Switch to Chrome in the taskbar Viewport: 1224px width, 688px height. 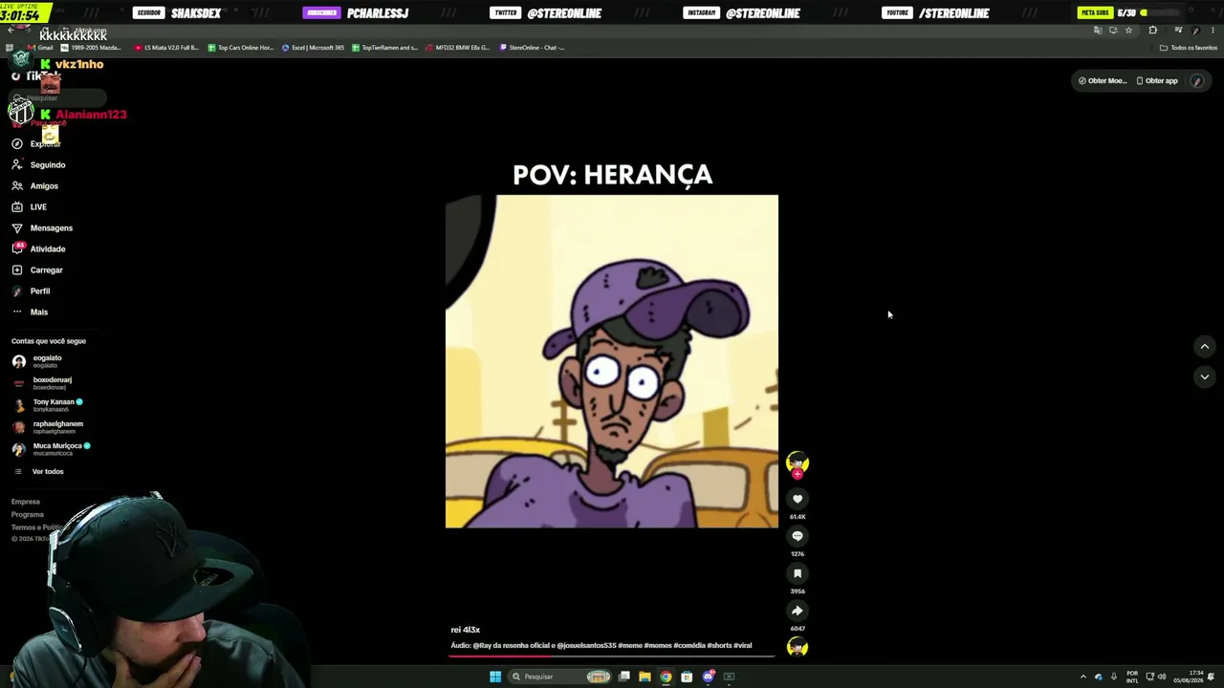[x=666, y=677]
